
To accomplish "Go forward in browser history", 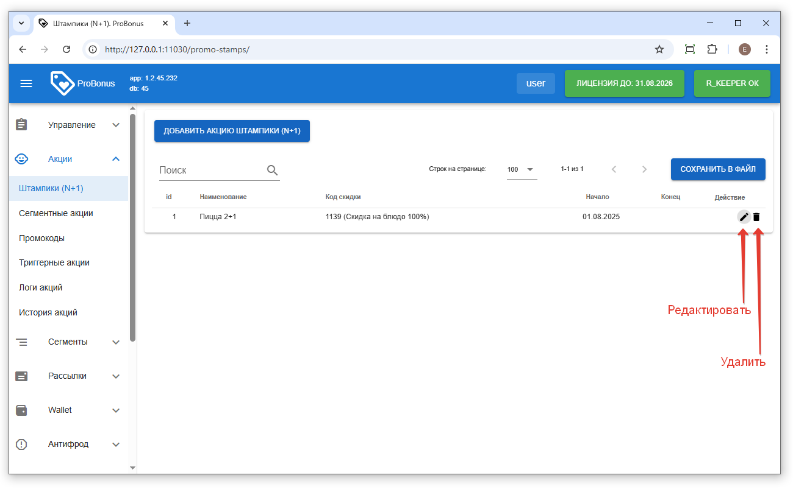I will tap(45, 49).
